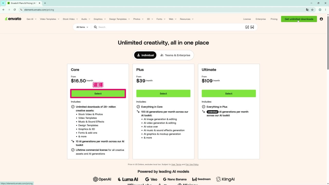Screen dimensions: 329x185
Task: Expand the 3D menu
Action: click(150, 19)
